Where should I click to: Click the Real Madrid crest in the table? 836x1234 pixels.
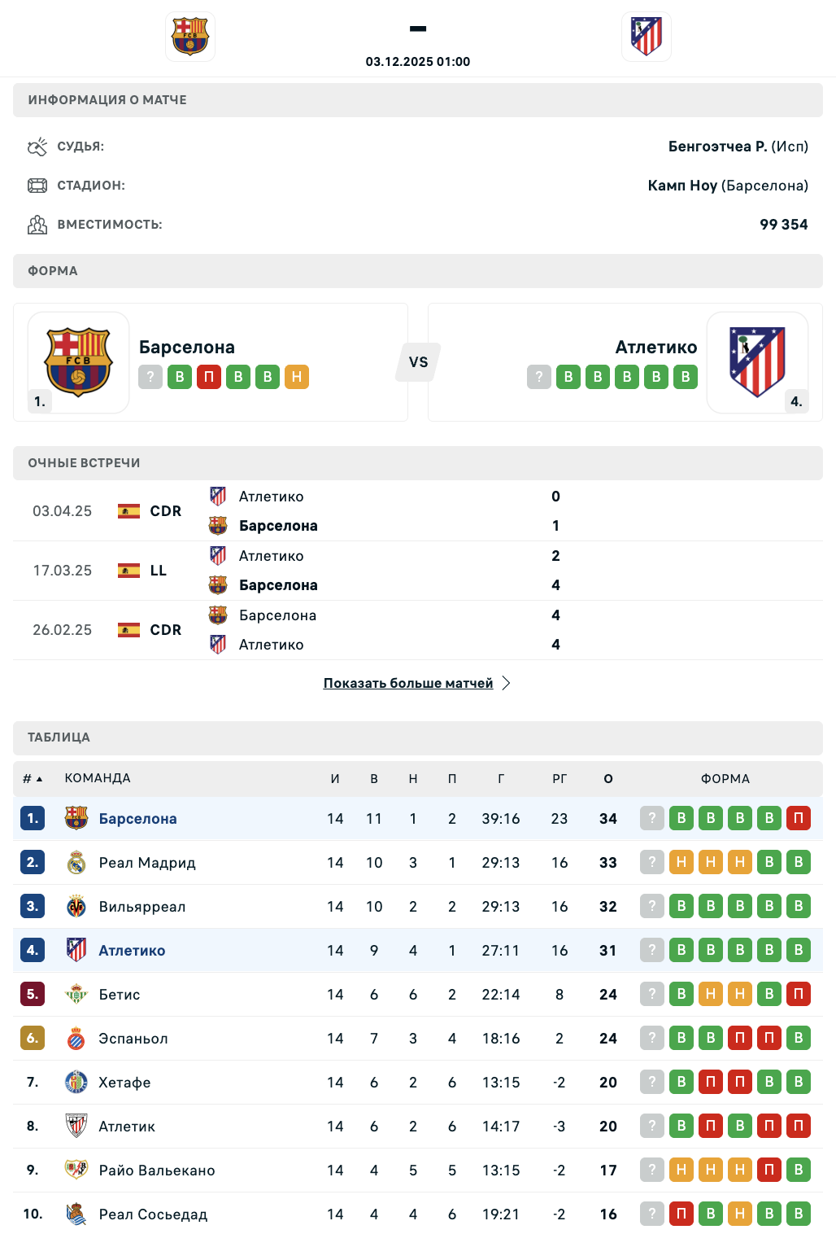[76, 863]
